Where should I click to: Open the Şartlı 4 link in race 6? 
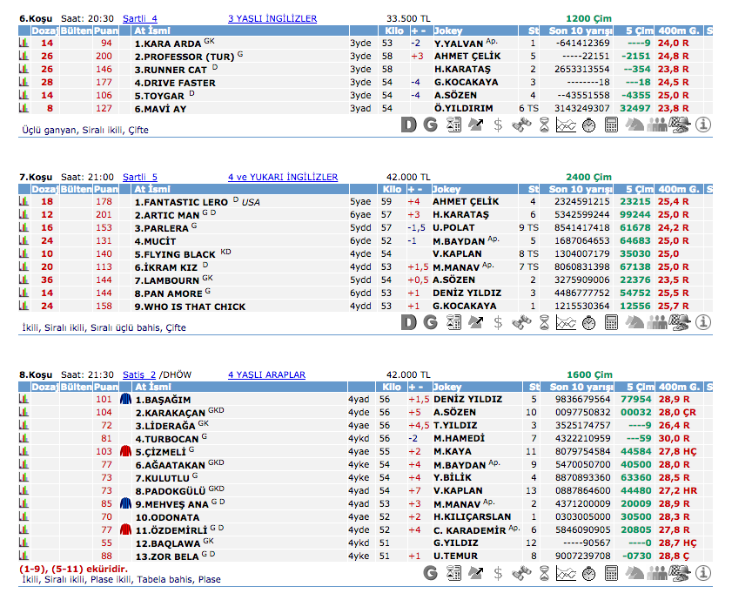click(x=140, y=18)
